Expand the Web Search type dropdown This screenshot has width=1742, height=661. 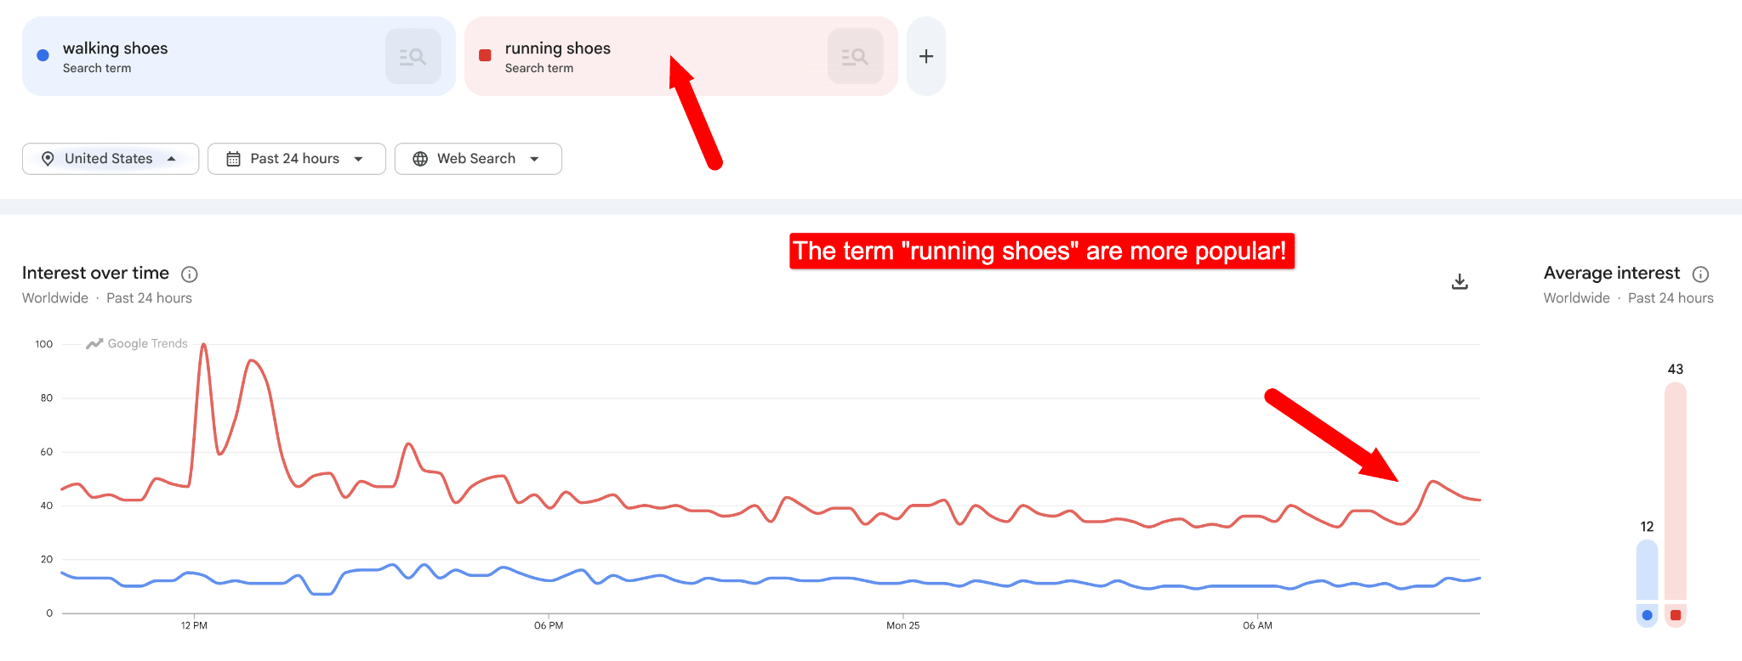478,159
